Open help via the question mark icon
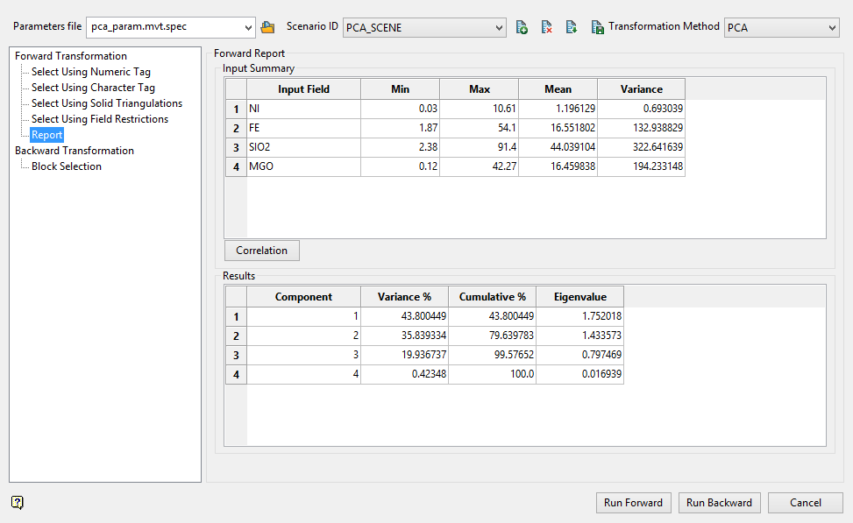This screenshot has width=853, height=523. tap(18, 502)
